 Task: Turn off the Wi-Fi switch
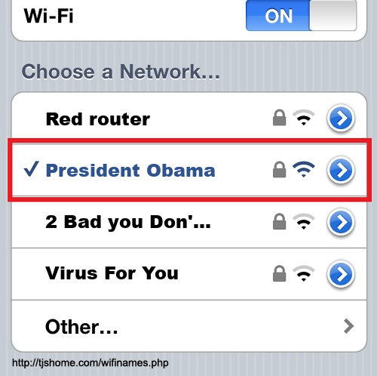301,16
